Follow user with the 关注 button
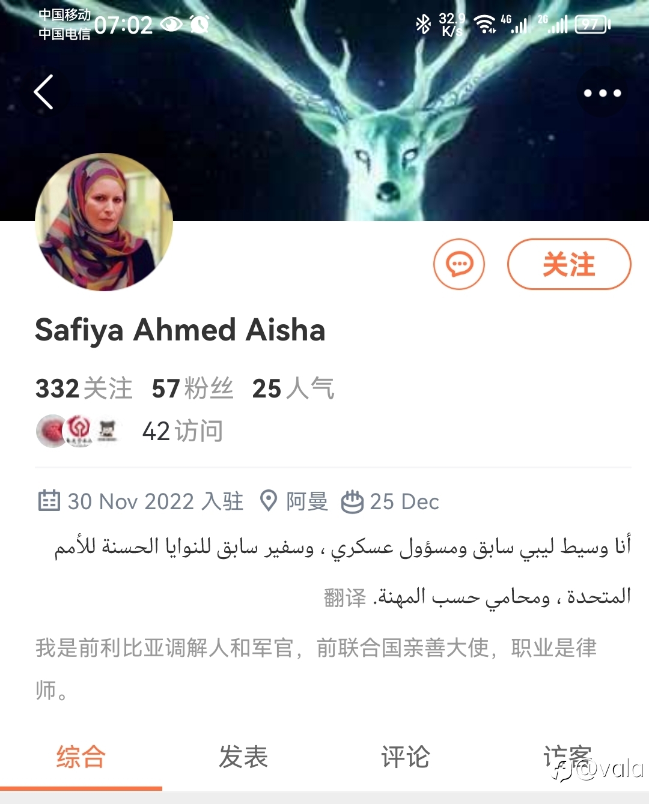Screen dimensions: 649x804 (569, 264)
